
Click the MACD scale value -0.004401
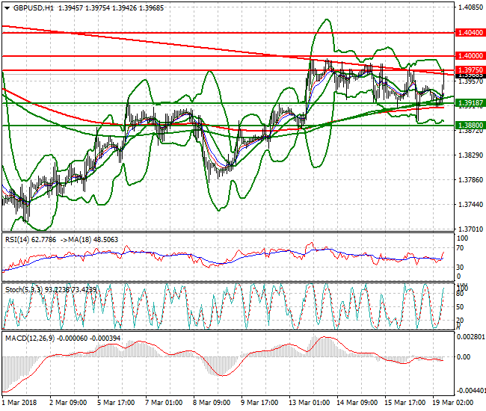[470, 390]
